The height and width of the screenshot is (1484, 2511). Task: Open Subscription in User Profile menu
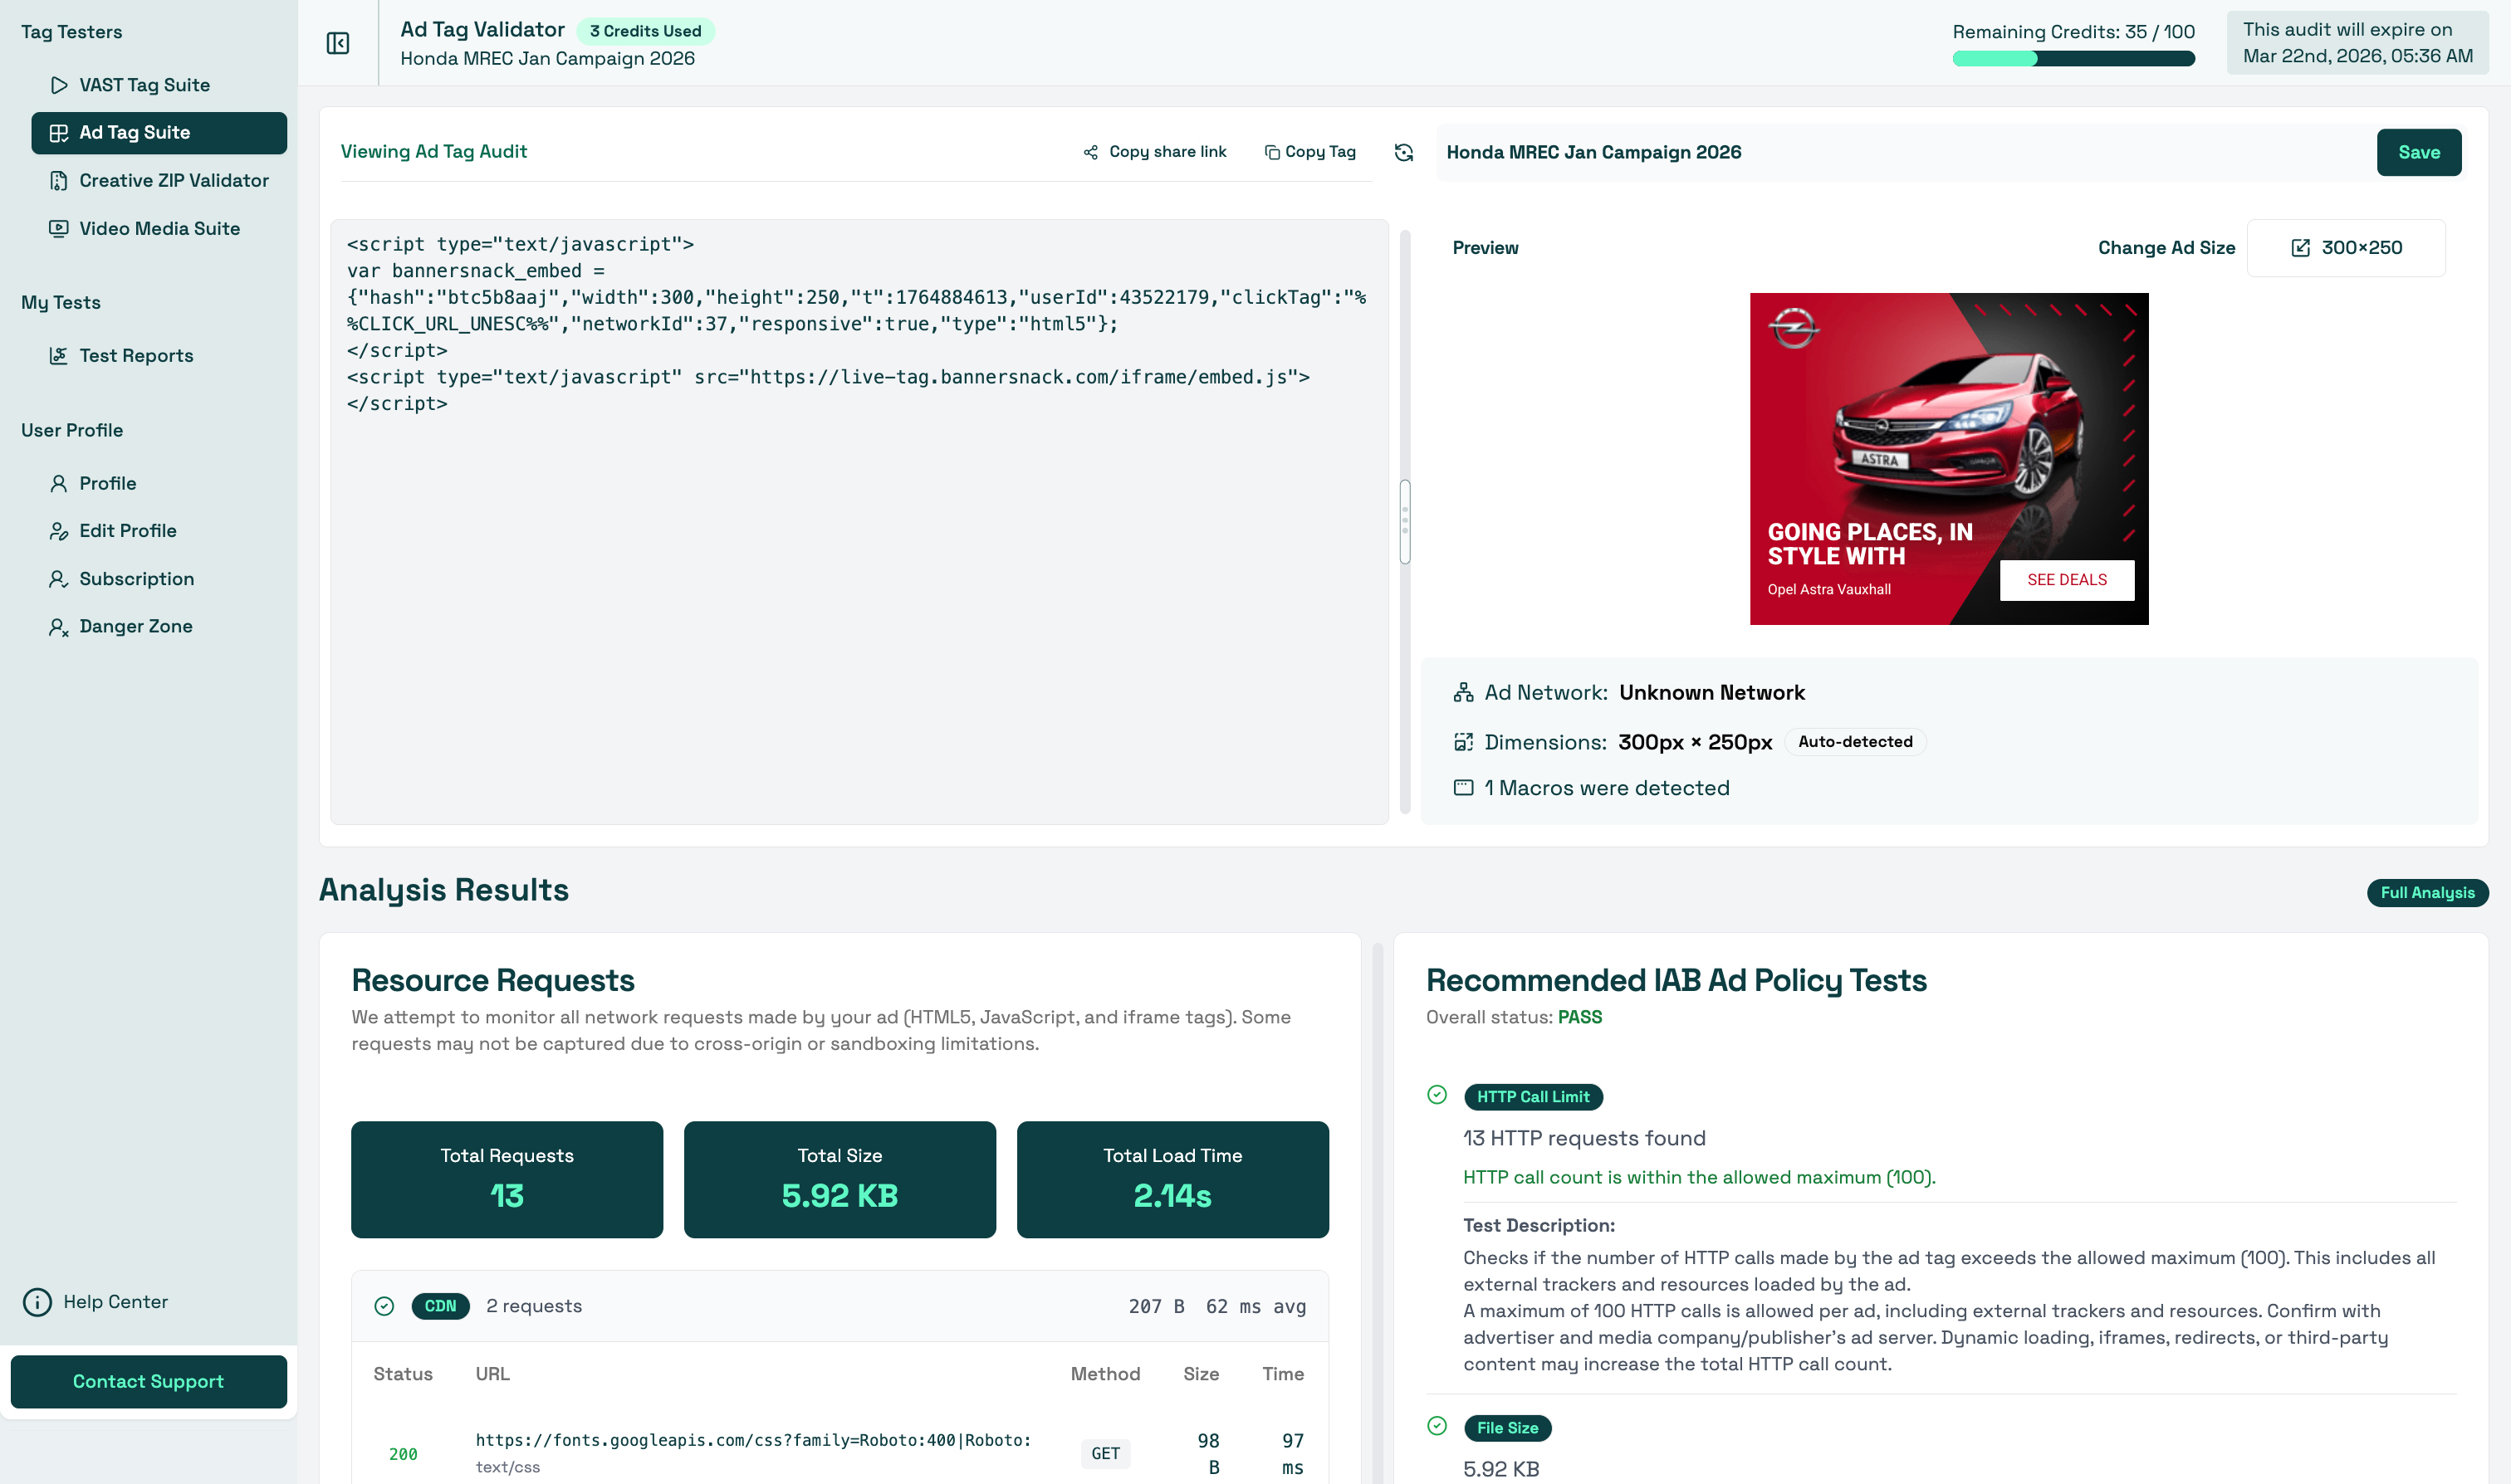pyautogui.click(x=136, y=579)
